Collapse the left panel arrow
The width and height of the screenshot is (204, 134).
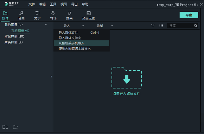[x=51, y=77]
